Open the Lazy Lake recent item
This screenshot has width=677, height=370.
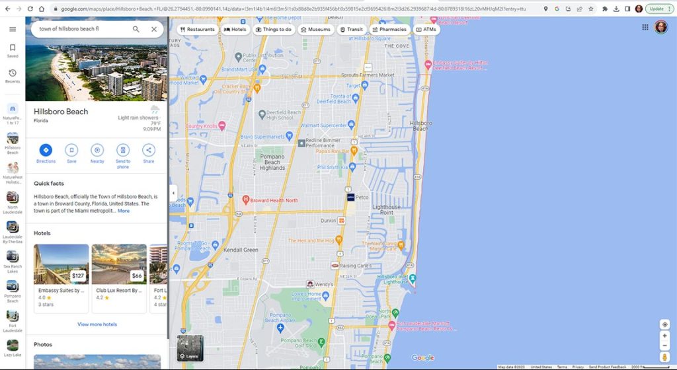pos(13,348)
